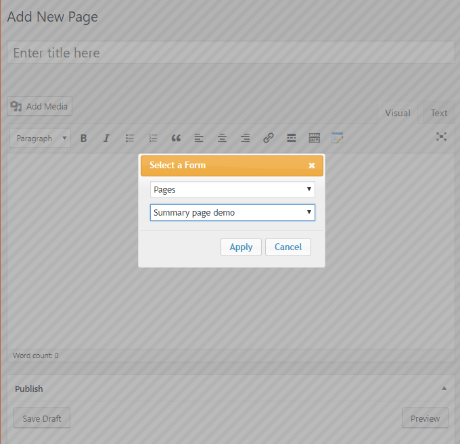
Task: Open the Pages dropdown
Action: click(232, 189)
